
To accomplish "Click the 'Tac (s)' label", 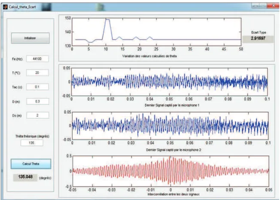I will point(17,87).
